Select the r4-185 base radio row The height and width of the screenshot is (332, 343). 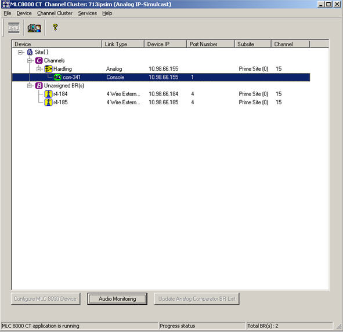pyautogui.click(x=161, y=102)
